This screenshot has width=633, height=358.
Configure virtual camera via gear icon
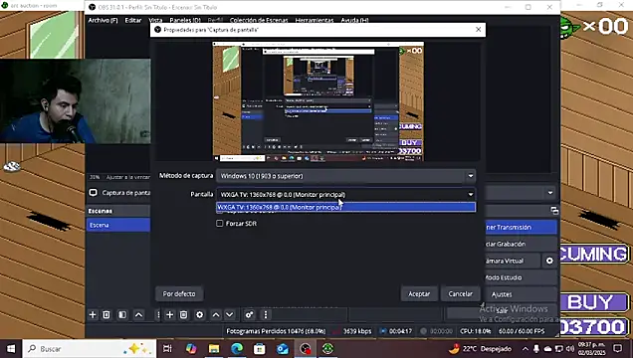[549, 261]
